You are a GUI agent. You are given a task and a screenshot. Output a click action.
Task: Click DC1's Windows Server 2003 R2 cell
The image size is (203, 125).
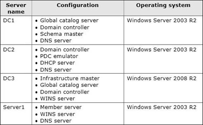pos(162,20)
